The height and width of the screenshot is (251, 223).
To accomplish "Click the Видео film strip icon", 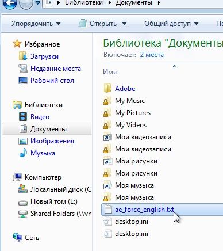I will [23, 117].
